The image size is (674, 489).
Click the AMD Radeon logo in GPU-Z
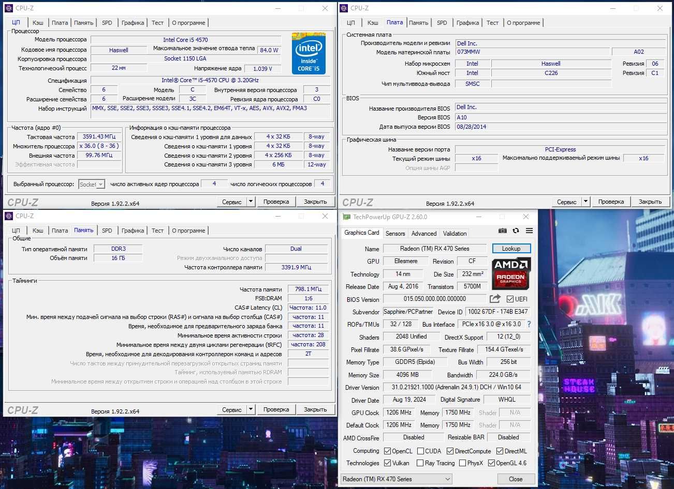tap(511, 273)
